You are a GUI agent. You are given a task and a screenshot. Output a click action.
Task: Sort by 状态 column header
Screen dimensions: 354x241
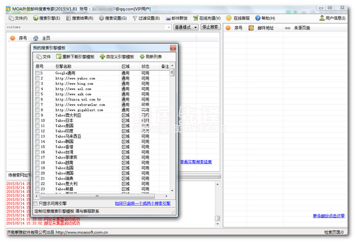coord(146,66)
